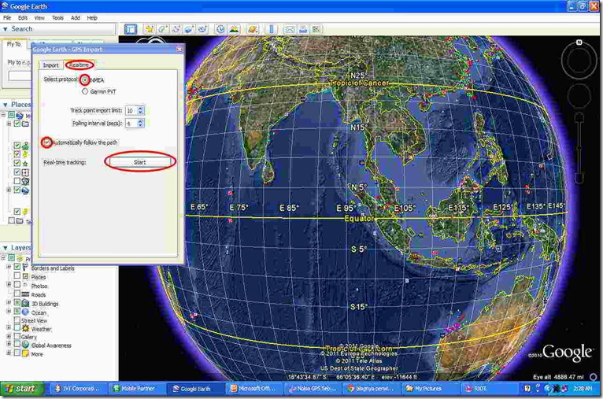603x399 pixels.
Task: Switch planets with the Saturn icon
Action: 253,29
